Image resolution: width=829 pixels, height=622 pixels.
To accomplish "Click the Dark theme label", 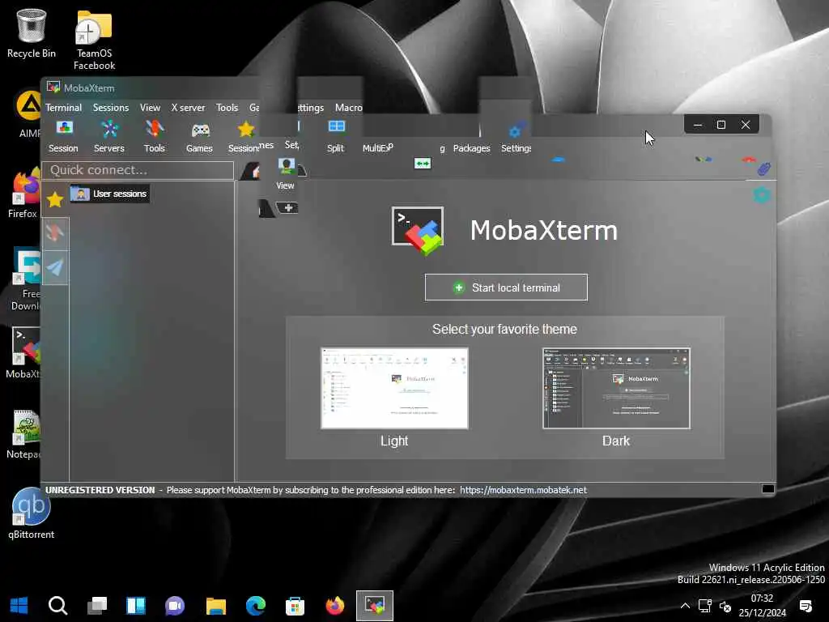I will (616, 441).
